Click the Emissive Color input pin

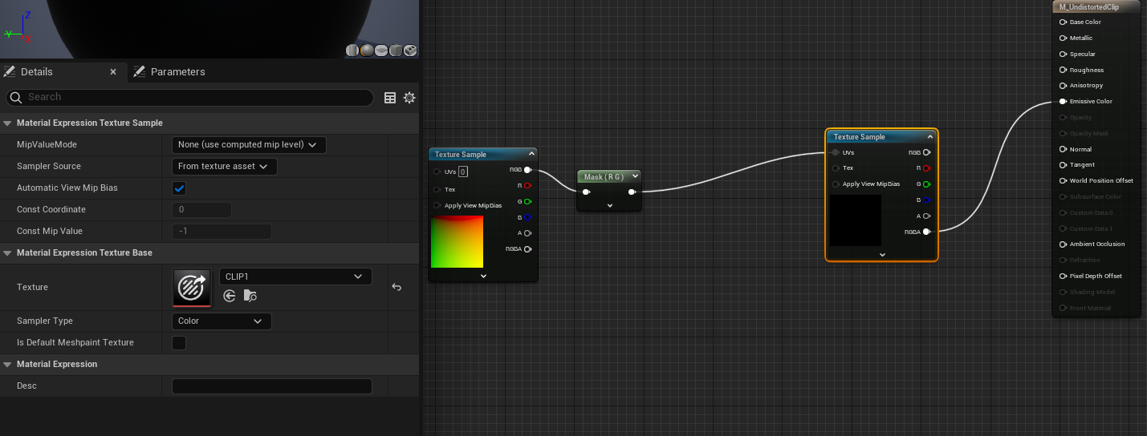(x=1063, y=102)
